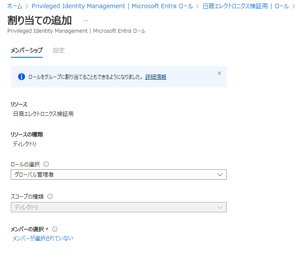The image size is (307, 261).
Task: Switch to the 設定 tab
Action: pos(59,50)
